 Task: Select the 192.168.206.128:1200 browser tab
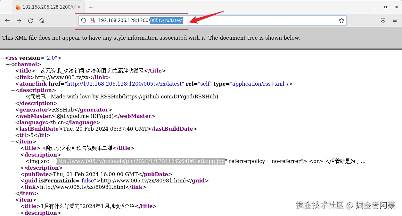click(48, 7)
